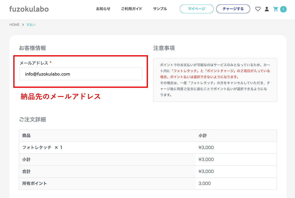Click the user account icon

[267, 9]
